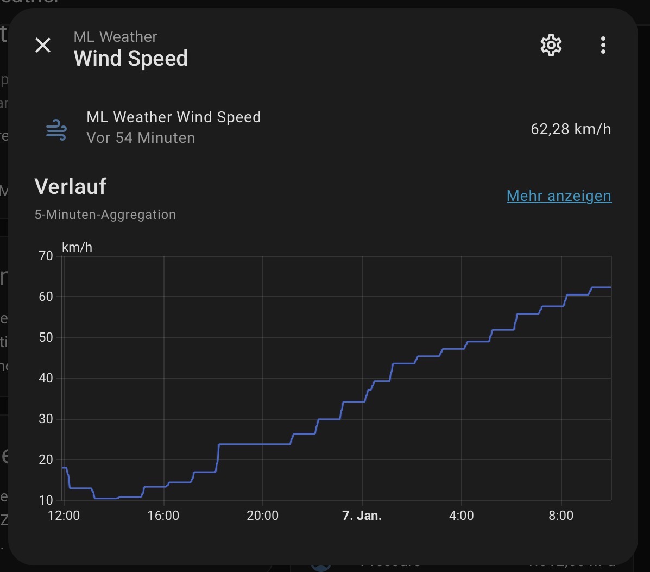Select the 12:00 time axis label

64,516
